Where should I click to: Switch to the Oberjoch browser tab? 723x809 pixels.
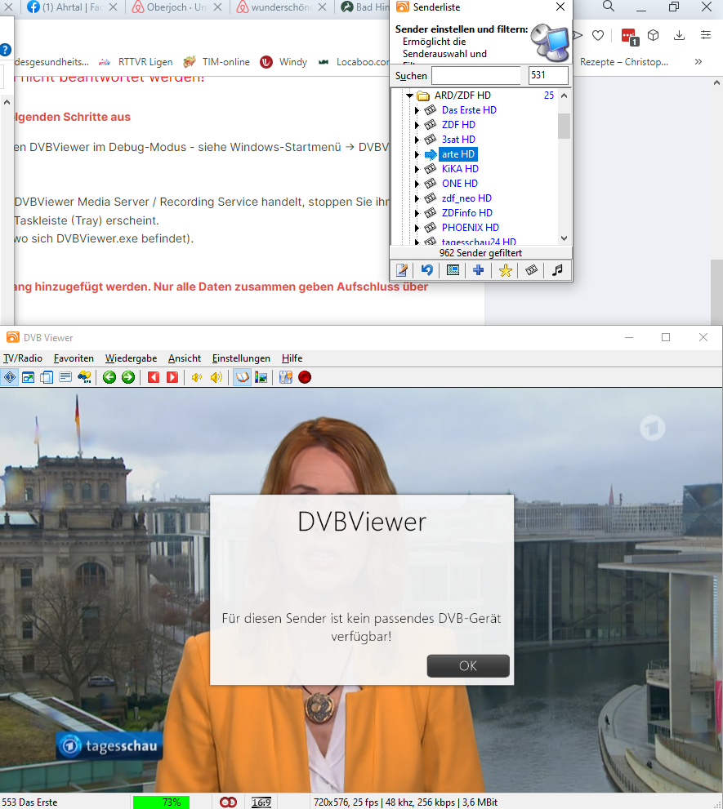176,7
